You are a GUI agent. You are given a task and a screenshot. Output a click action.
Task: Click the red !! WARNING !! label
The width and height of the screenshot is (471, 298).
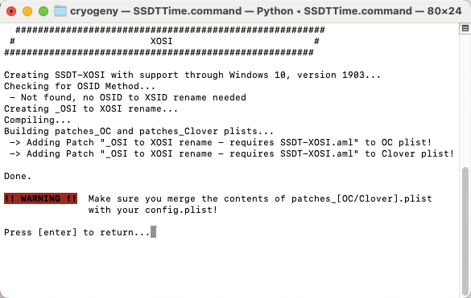point(40,198)
